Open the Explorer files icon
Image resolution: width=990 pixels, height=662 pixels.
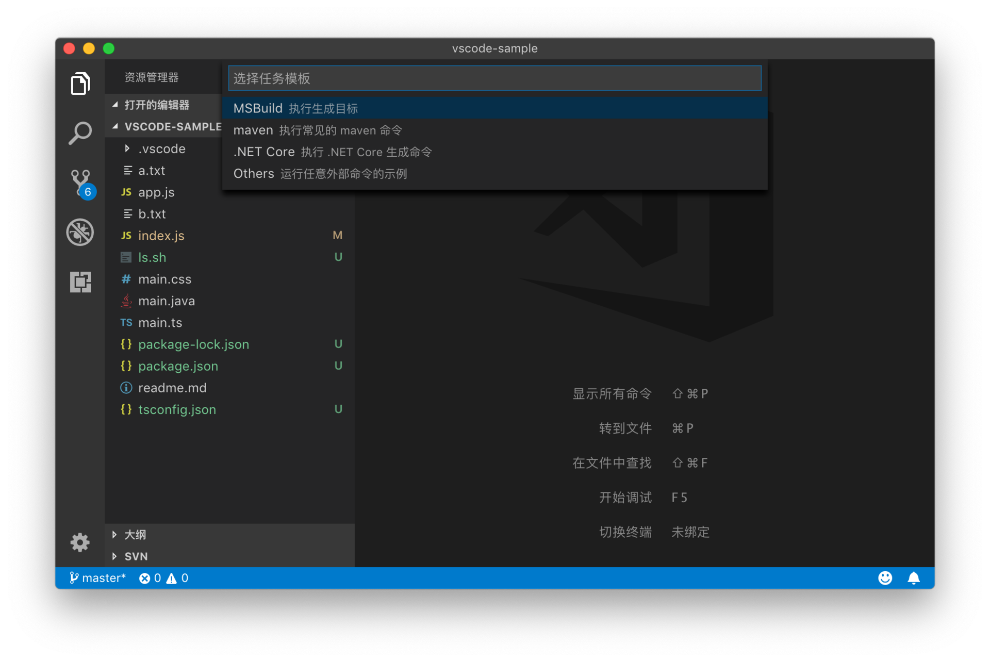80,84
